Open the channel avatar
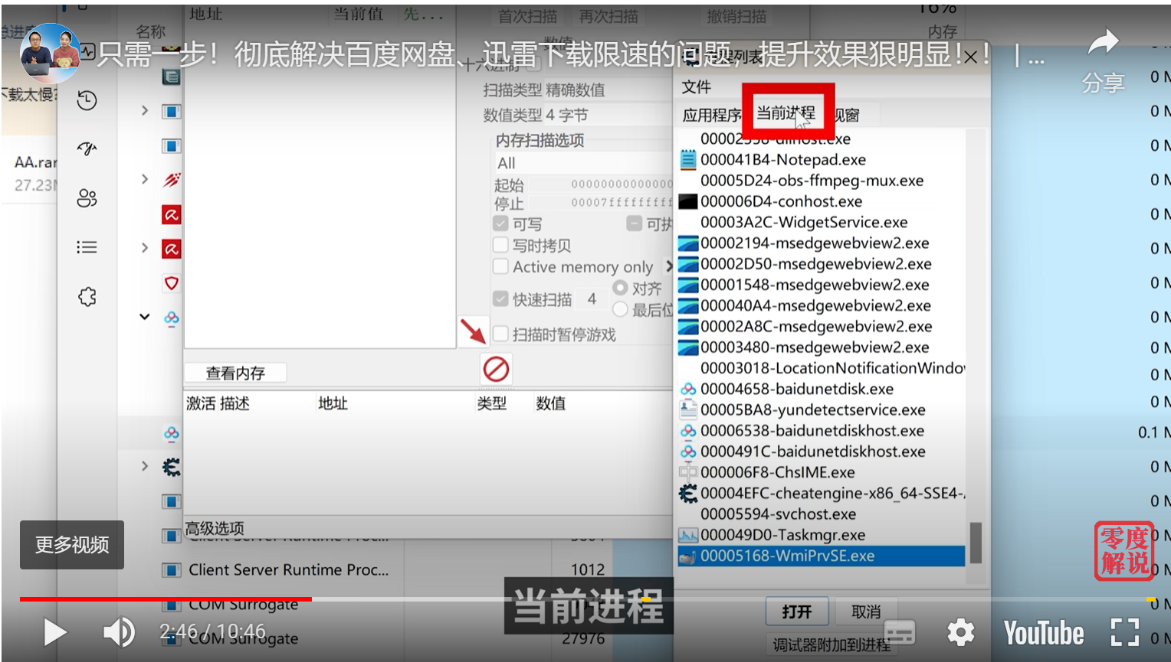 50,54
